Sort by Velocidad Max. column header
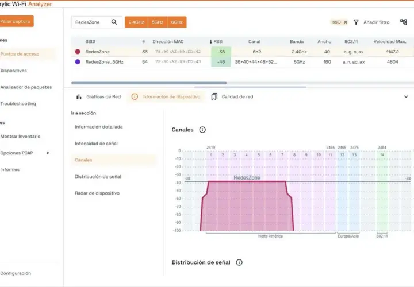This screenshot has height=287, width=414. click(390, 42)
